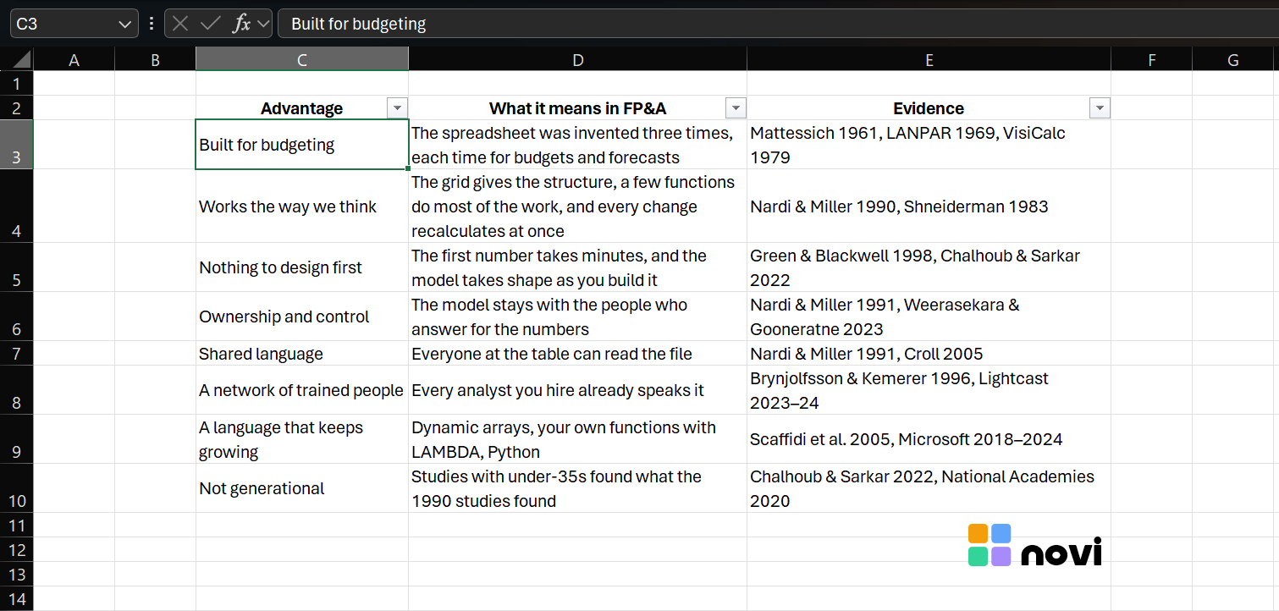Open the Insert Function fx dialog
Screen dimensions: 1279x611
click(241, 24)
